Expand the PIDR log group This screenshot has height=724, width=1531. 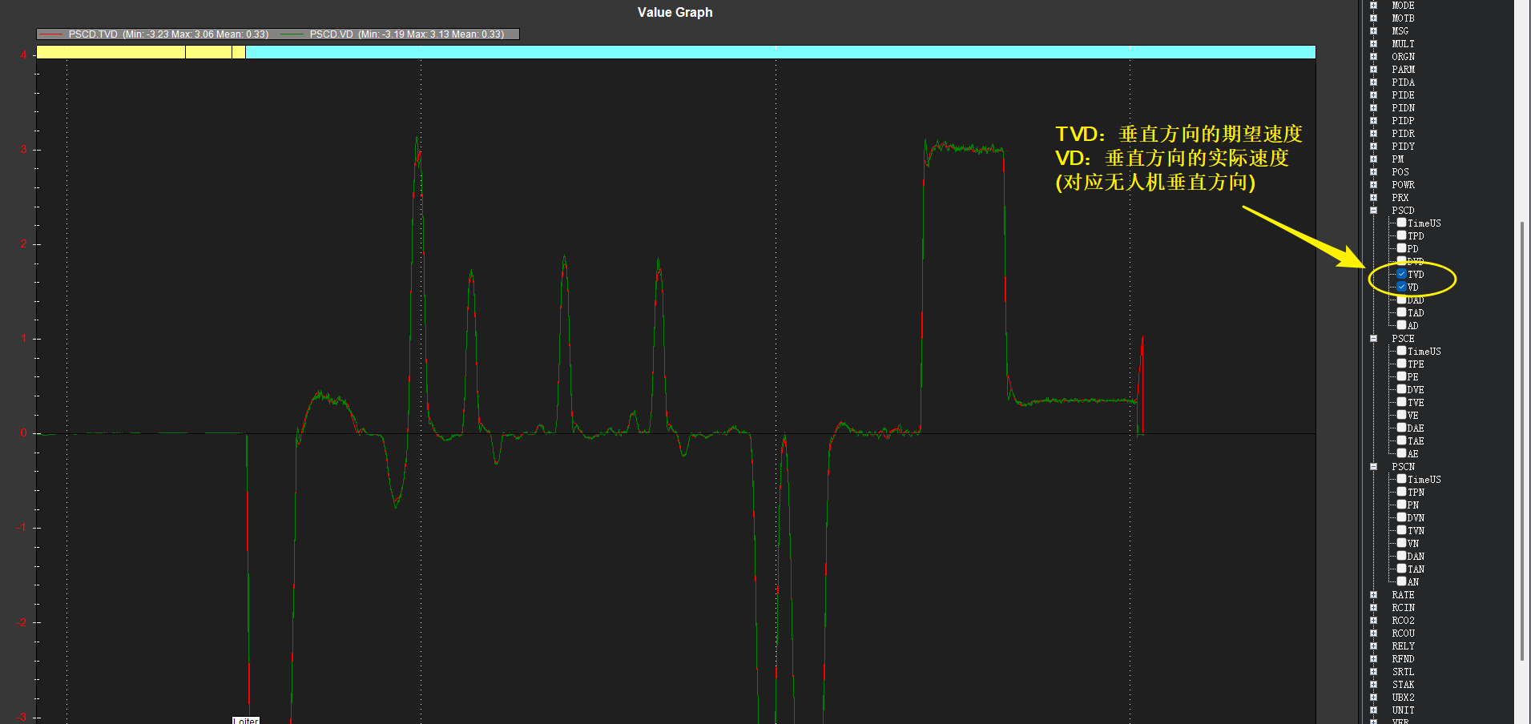1373,134
